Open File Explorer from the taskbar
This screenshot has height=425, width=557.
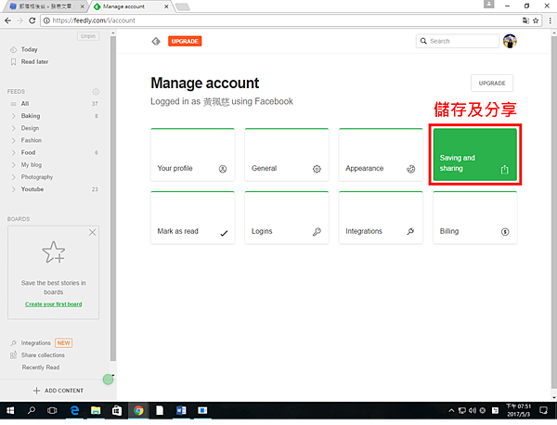96,410
